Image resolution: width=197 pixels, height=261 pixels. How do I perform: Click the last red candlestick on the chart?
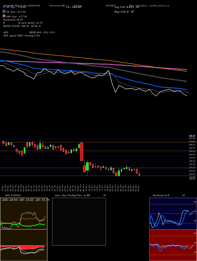(139, 175)
